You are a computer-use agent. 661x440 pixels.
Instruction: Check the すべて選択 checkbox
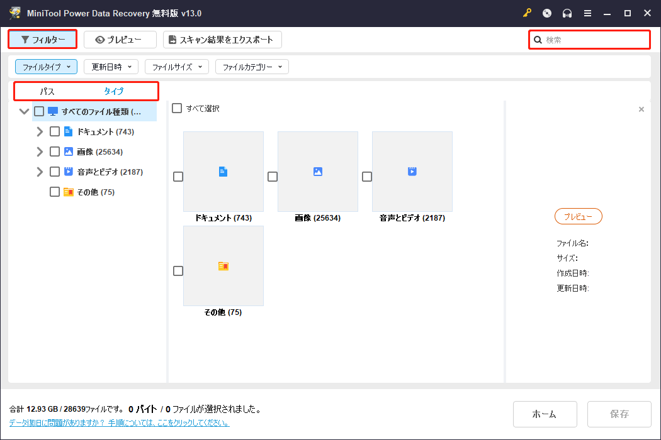177,108
